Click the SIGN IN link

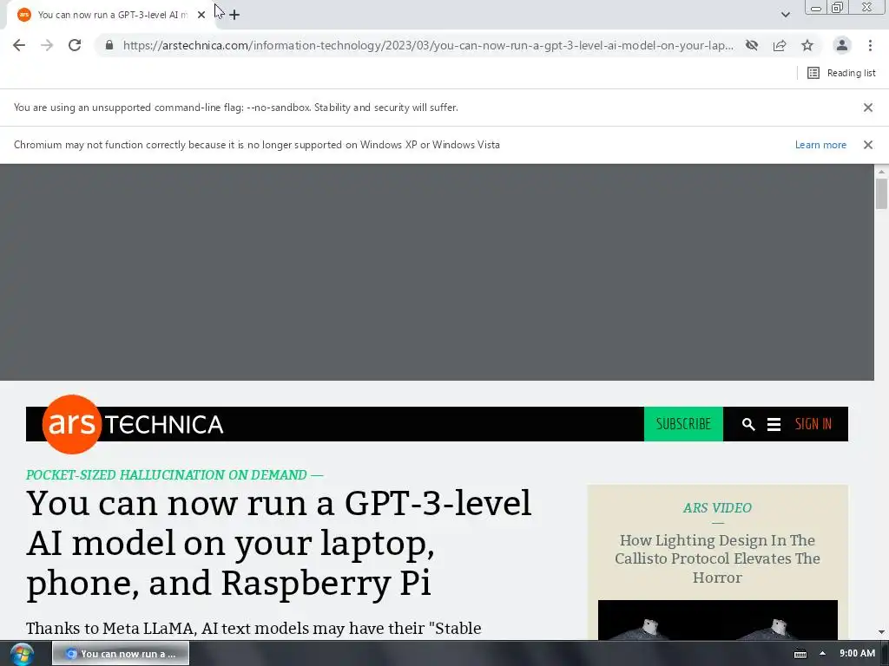point(813,424)
